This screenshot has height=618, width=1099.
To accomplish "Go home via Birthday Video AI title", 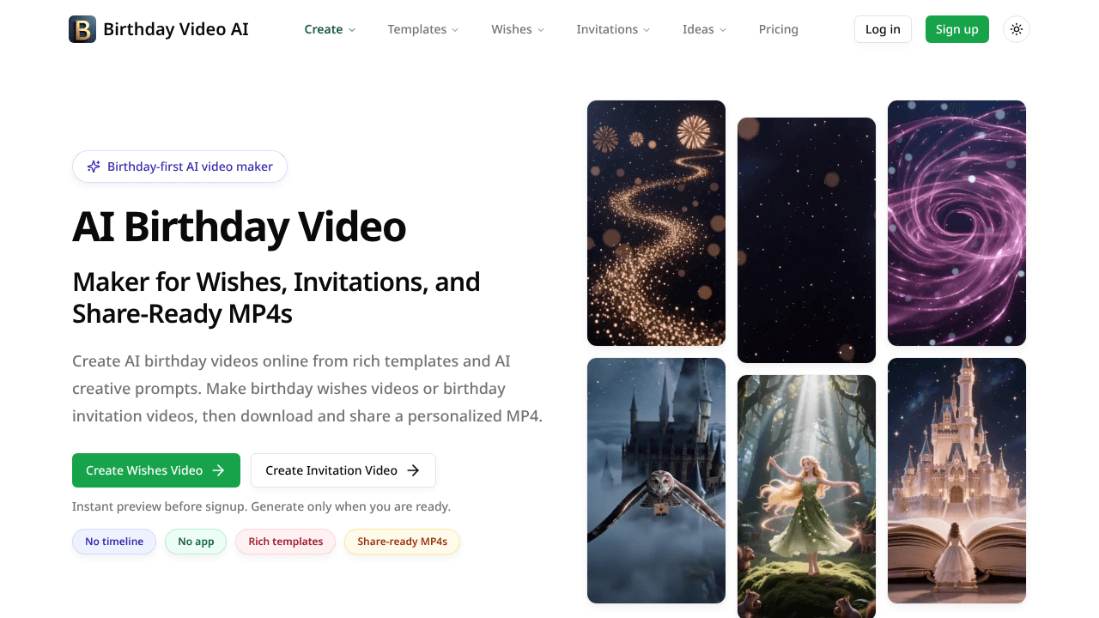I will 176,29.
